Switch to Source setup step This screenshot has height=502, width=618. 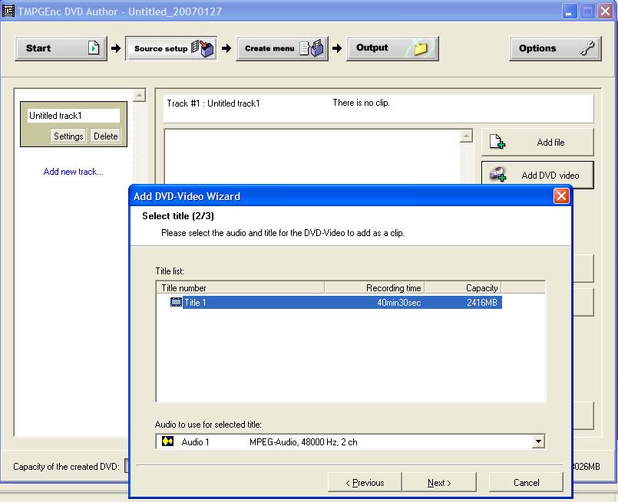(x=171, y=48)
